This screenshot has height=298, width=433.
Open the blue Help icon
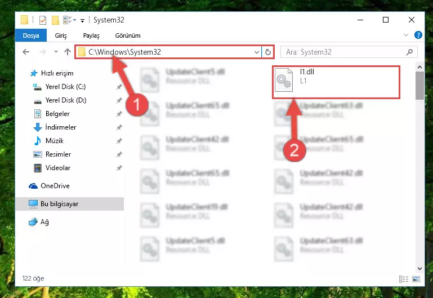point(418,35)
